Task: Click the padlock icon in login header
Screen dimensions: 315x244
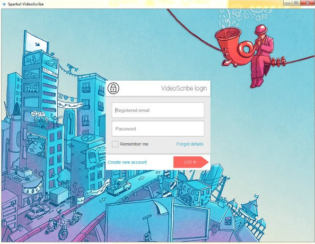Action: pyautogui.click(x=113, y=88)
